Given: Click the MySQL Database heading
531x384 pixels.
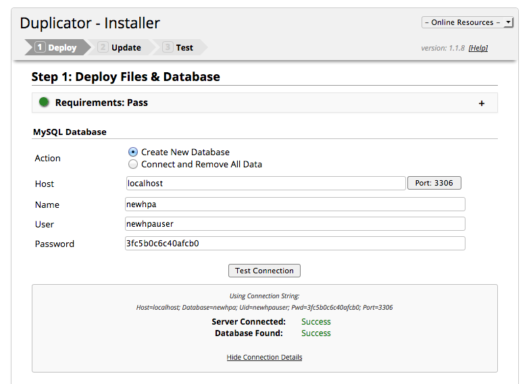Looking at the screenshot, I should 70,132.
